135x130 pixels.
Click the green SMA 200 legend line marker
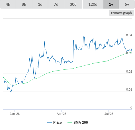click(x=70, y=123)
